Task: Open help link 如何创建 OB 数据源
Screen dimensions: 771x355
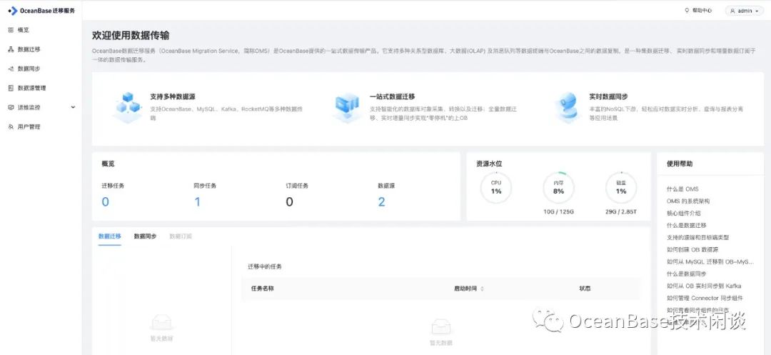Action: click(x=692, y=250)
